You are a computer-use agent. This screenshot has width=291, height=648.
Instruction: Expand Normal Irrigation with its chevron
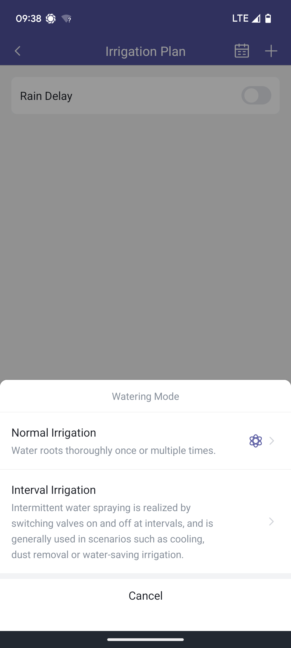272,441
